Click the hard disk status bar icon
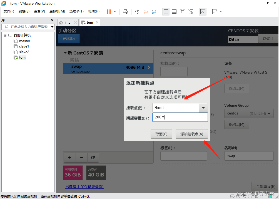Image resolution: width=279 pixels, height=199 pixels. tap(232, 196)
